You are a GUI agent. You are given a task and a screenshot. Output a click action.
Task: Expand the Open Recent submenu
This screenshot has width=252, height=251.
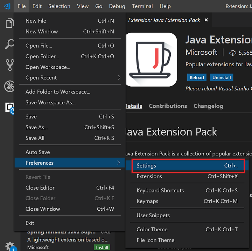click(x=70, y=77)
